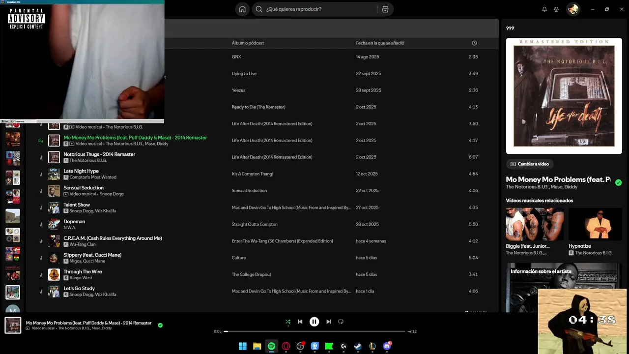The image size is (629, 354).
Task: Open Friend Activity icon
Action: click(x=556, y=9)
